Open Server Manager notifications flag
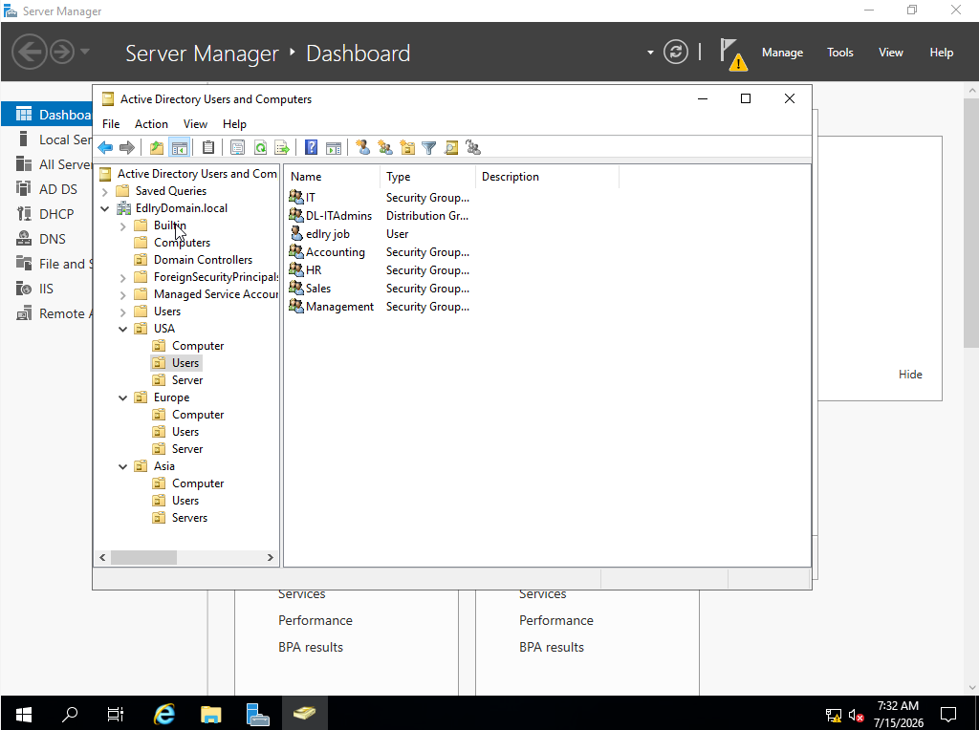Image resolution: width=979 pixels, height=730 pixels. [731, 54]
